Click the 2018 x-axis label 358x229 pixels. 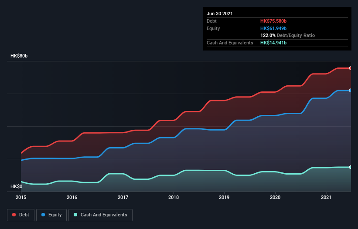click(174, 197)
